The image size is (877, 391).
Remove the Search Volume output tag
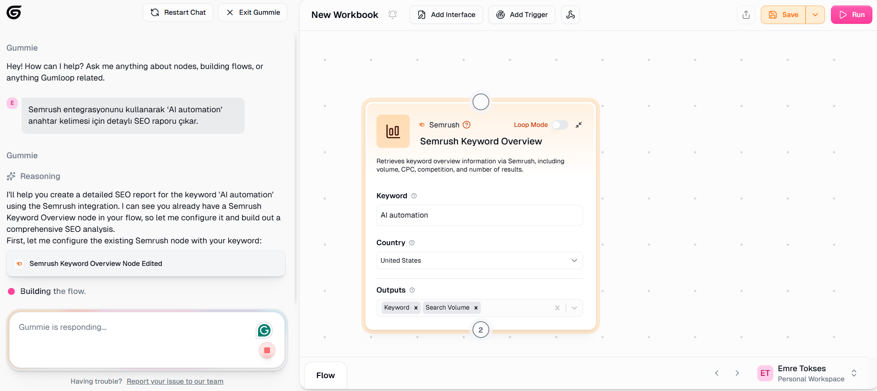pos(476,308)
